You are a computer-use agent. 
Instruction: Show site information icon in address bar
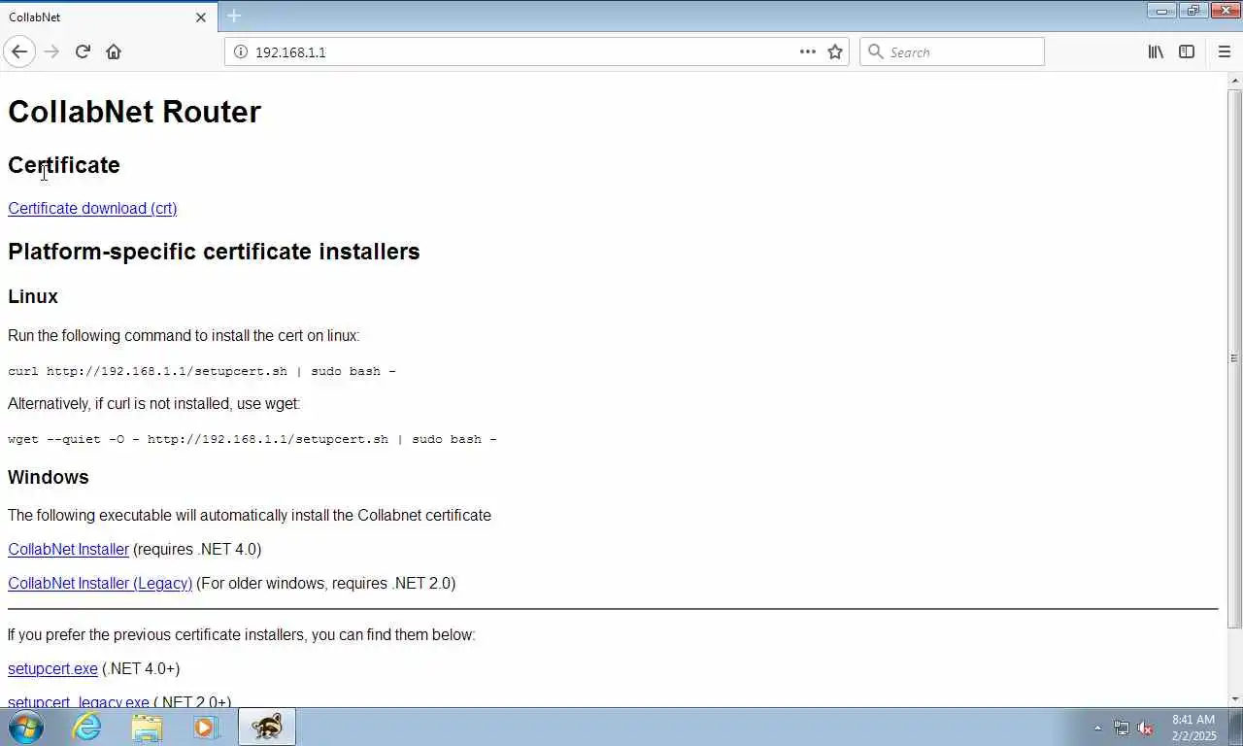(240, 51)
